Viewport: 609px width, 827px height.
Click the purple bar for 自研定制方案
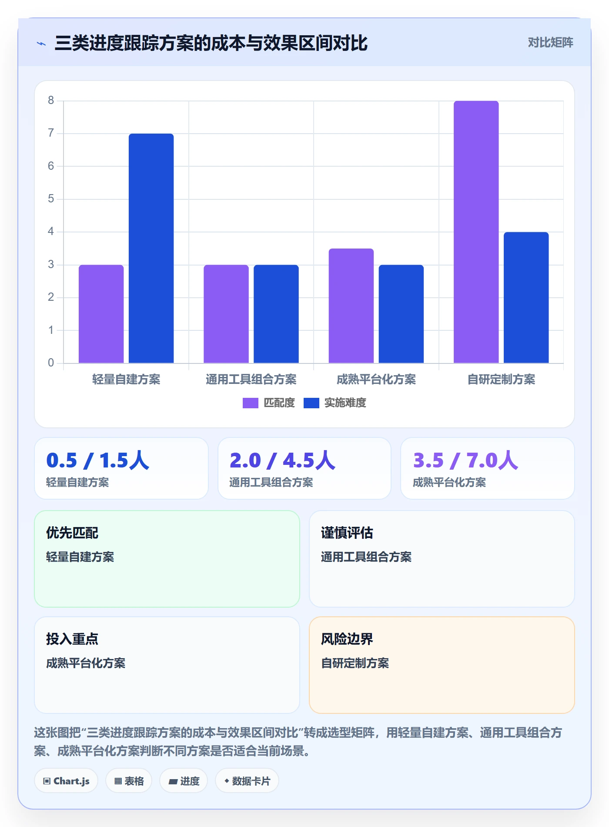coord(476,232)
